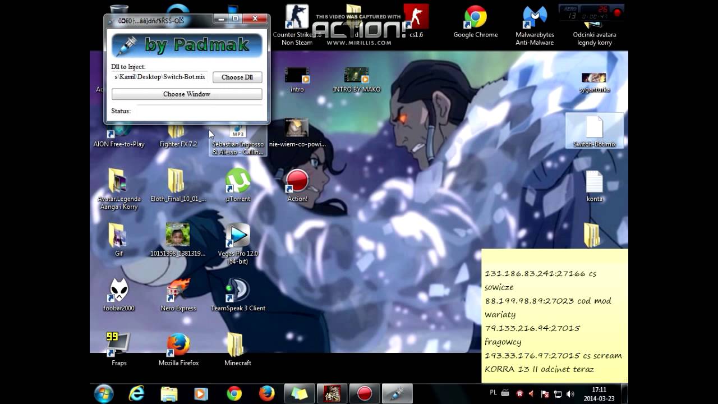Open Windows Explorer from the taskbar
Image resolution: width=718 pixels, height=404 pixels.
pyautogui.click(x=169, y=393)
